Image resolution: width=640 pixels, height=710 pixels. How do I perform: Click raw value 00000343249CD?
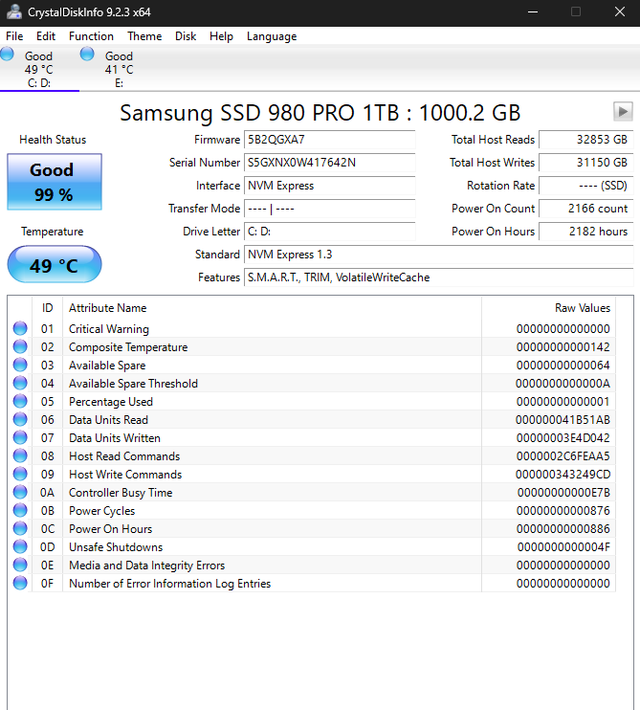[563, 475]
